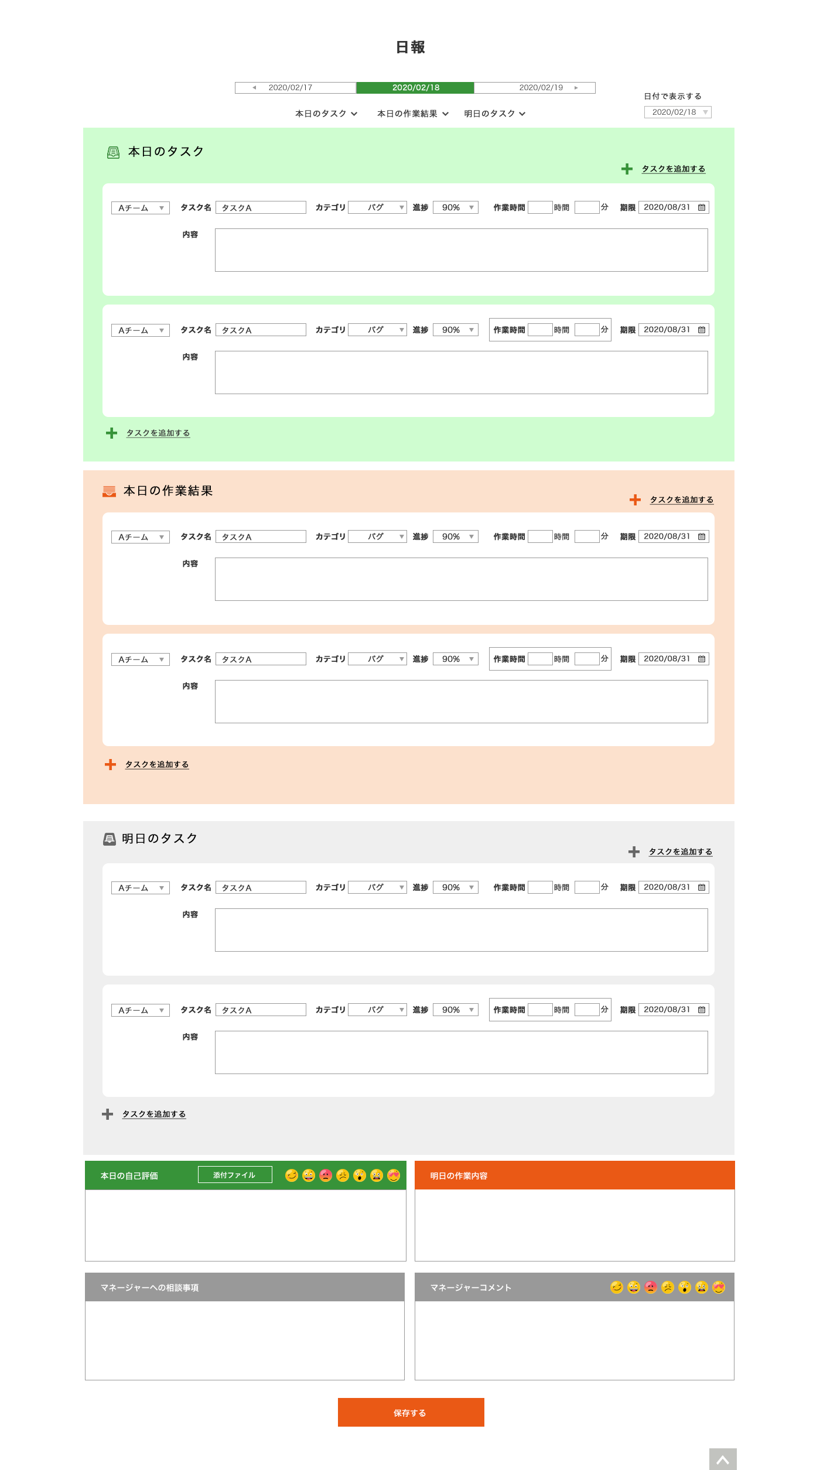820x1470 pixels.
Task: Click 作業時間 hours field in first 本日の作業結果 task
Action: click(540, 536)
